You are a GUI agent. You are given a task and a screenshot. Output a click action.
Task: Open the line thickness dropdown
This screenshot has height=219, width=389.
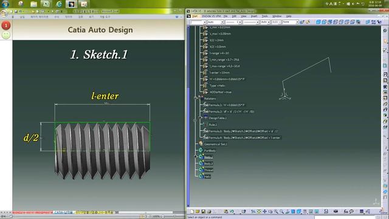[x=240, y=22]
